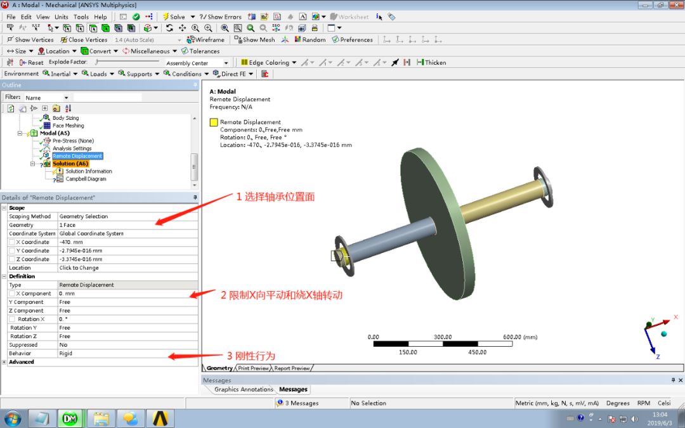The image size is (685, 428).
Task: Open the Units menu
Action: [x=61, y=16]
